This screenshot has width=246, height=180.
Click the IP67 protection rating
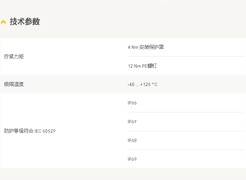tap(132, 122)
